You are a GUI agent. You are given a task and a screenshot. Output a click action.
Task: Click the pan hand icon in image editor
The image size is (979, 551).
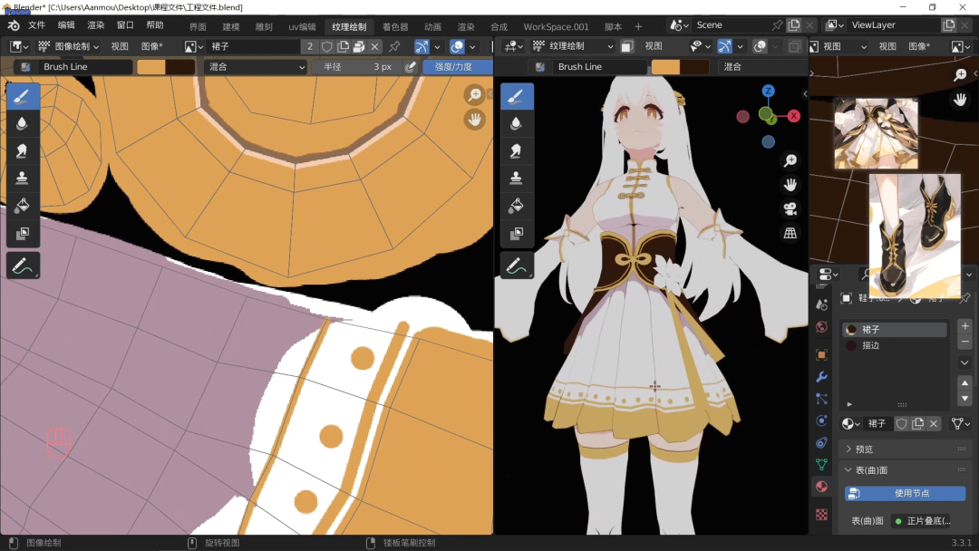click(x=474, y=120)
